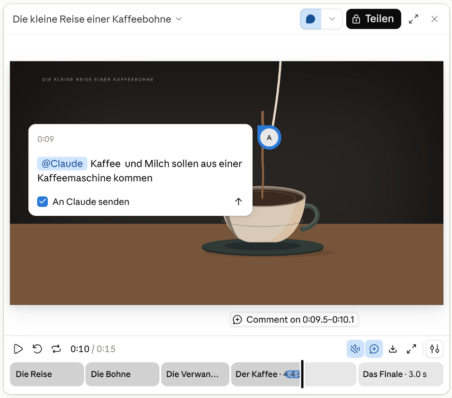Download the video with the download icon

[393, 349]
